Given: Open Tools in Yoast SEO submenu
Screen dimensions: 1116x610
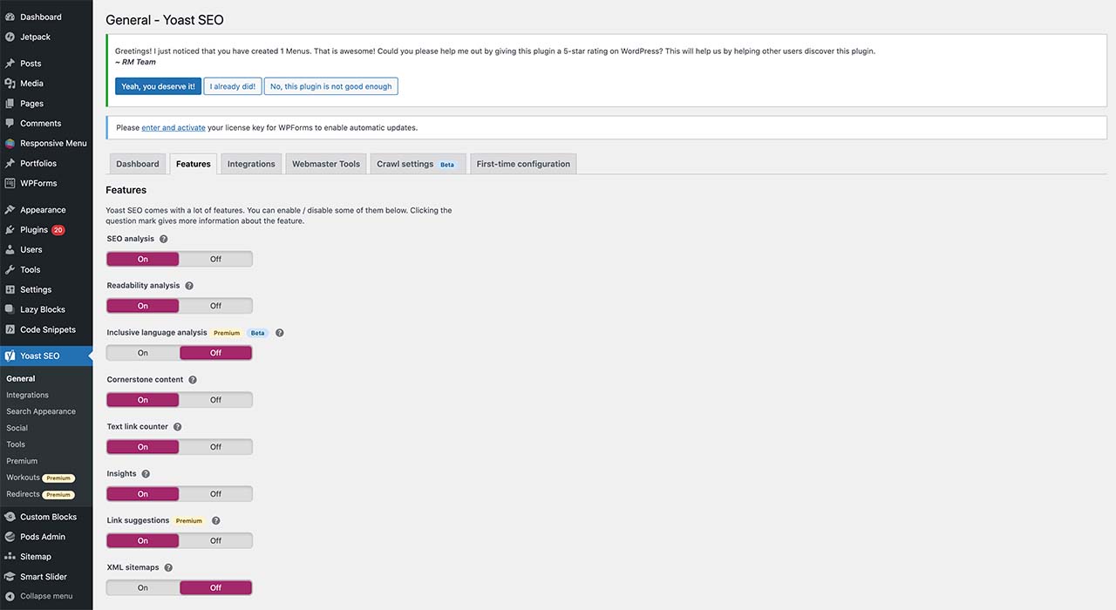Looking at the screenshot, I should point(16,444).
